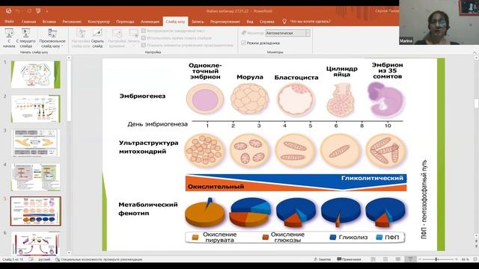
Task: Collapse the ribbon arrow
Action: click(475, 52)
